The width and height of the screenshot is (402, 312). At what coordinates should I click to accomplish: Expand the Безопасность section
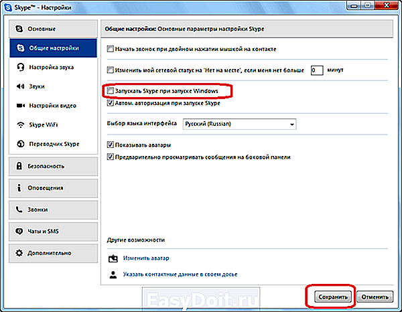(x=54, y=166)
